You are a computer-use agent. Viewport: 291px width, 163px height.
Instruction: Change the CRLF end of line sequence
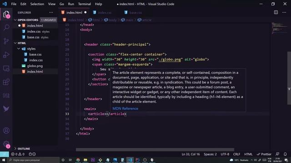(236, 154)
